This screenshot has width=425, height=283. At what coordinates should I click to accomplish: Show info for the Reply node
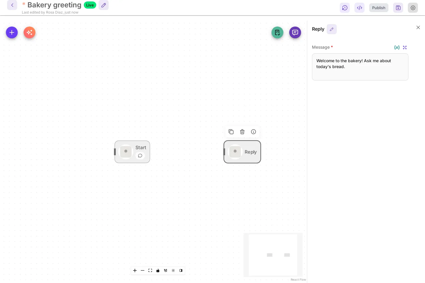(254, 132)
